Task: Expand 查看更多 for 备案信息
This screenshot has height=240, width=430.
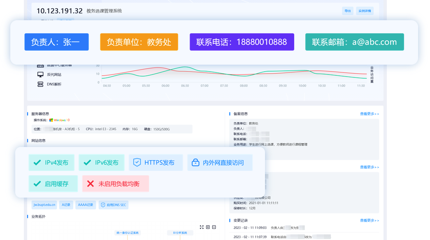Action: 369,114
